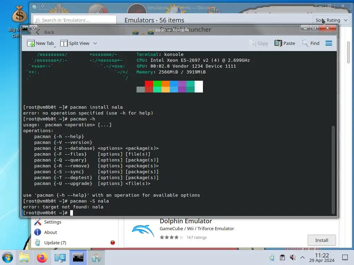Click the terminal prompt line at the cursor

(x=71, y=213)
